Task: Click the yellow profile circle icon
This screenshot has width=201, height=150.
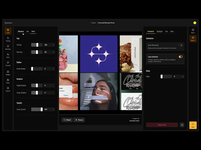Action: (195, 23)
